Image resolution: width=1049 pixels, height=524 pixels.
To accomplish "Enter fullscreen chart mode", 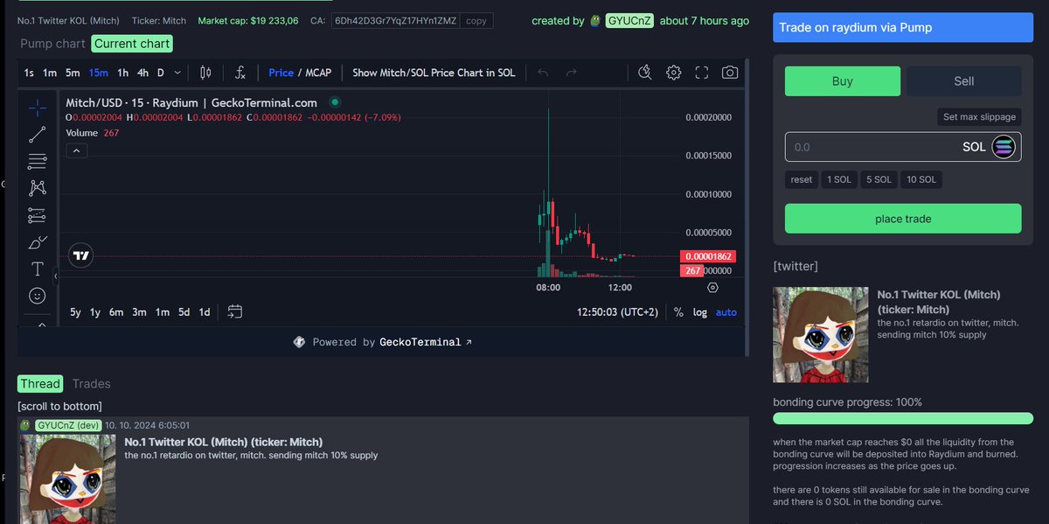I will [702, 73].
